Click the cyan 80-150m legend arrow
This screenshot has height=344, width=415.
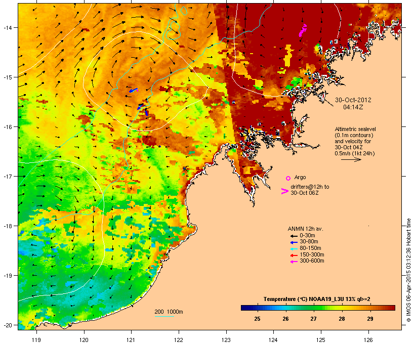[x=294, y=249]
